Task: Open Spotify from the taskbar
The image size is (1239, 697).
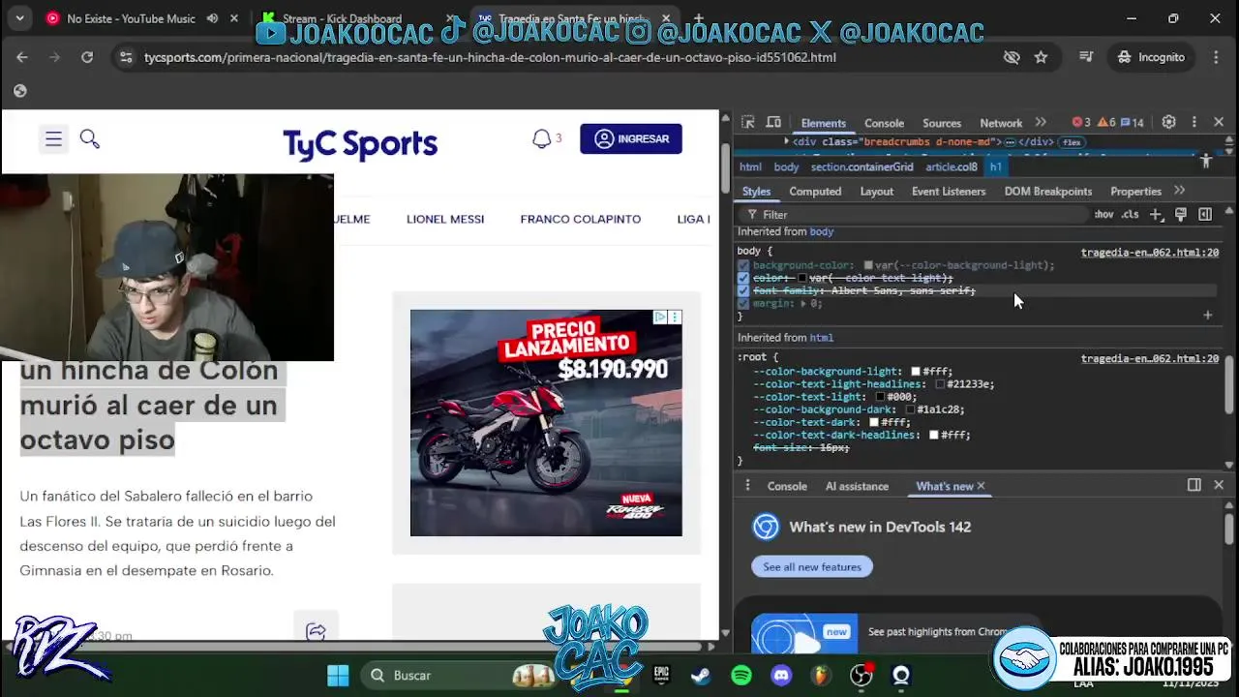Action: 741,675
